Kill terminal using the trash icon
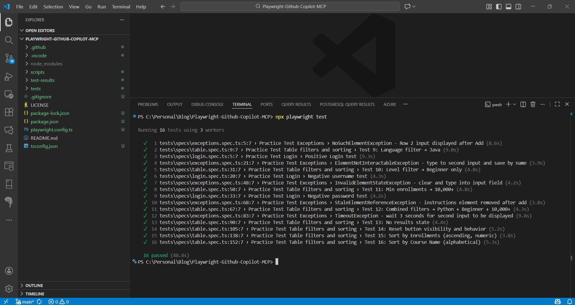The height and width of the screenshot is (305, 575). 533,104
